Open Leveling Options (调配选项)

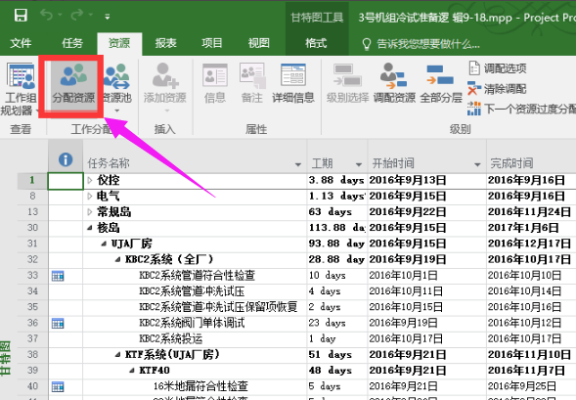tap(498, 67)
